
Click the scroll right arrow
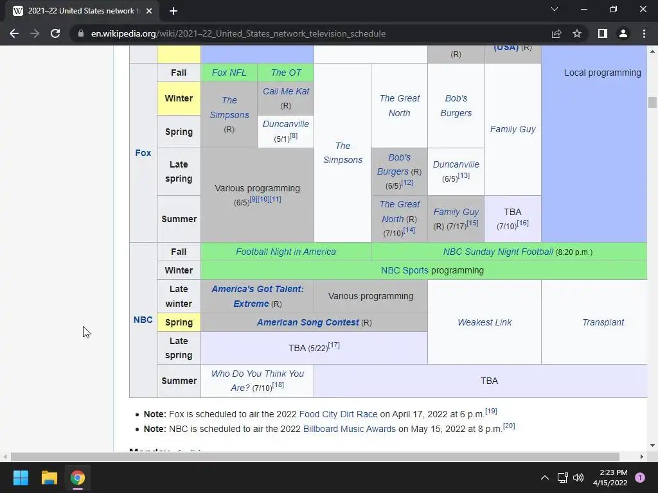coord(642,456)
